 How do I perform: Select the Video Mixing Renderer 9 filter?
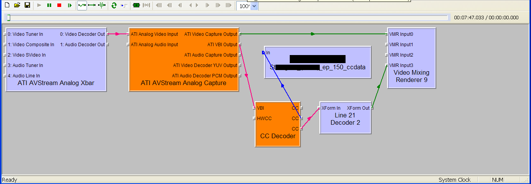click(411, 58)
